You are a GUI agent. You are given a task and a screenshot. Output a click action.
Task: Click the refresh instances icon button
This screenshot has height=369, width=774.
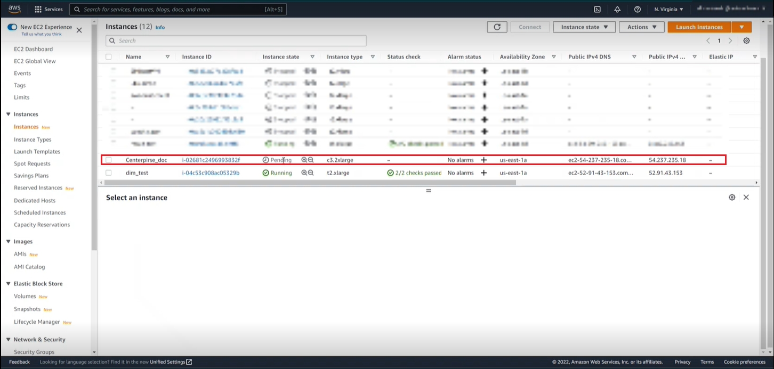[x=497, y=27]
